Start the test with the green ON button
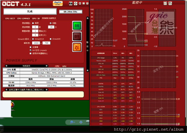Screen dimensions: 187x133 pos(77,26)
